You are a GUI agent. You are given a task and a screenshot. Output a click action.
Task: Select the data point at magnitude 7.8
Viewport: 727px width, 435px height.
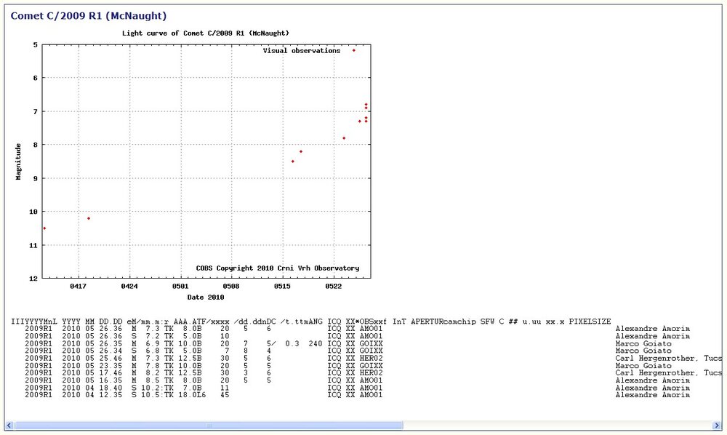coord(344,138)
